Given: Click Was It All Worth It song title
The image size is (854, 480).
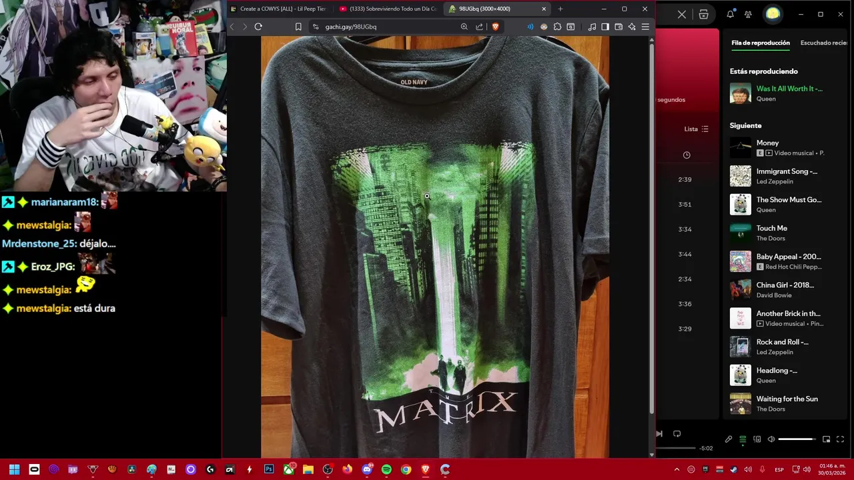Looking at the screenshot, I should (789, 89).
